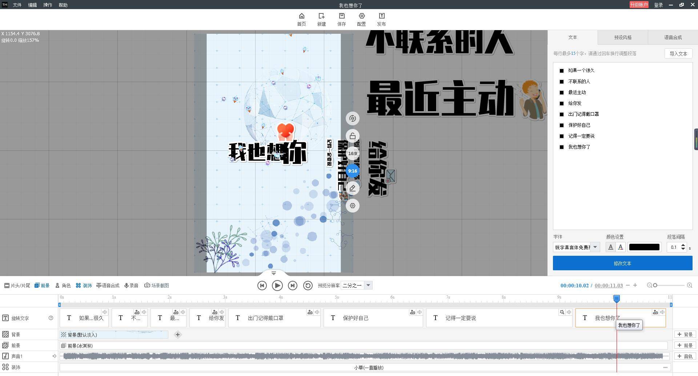Toggle the lock icon next to the canvas
The image size is (698, 376).
pyautogui.click(x=352, y=136)
